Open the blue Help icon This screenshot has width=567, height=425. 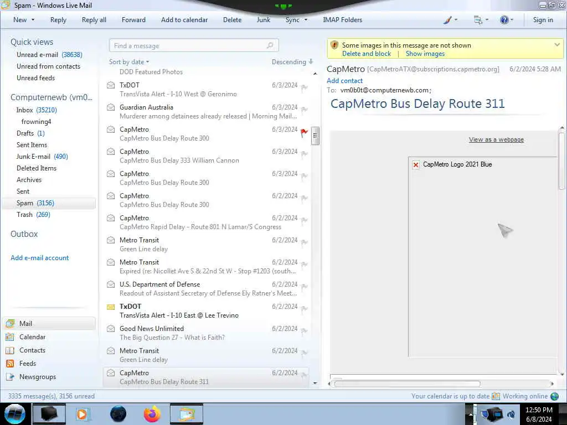pyautogui.click(x=504, y=20)
